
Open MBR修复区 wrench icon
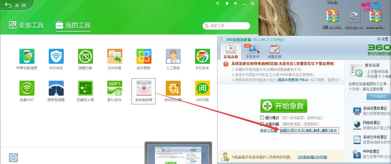(357, 154)
